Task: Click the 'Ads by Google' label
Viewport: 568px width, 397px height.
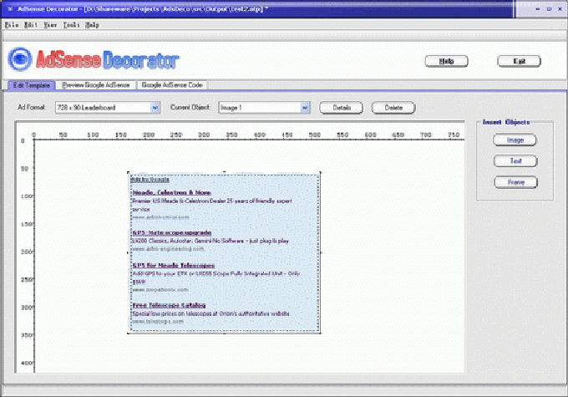Action: [150, 180]
